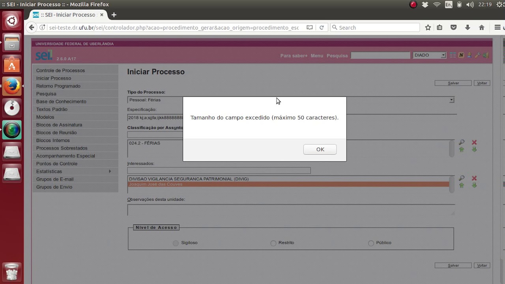Screen dimensions: 505x284
Task: Open the DIADO unit dropdown
Action: (430, 55)
